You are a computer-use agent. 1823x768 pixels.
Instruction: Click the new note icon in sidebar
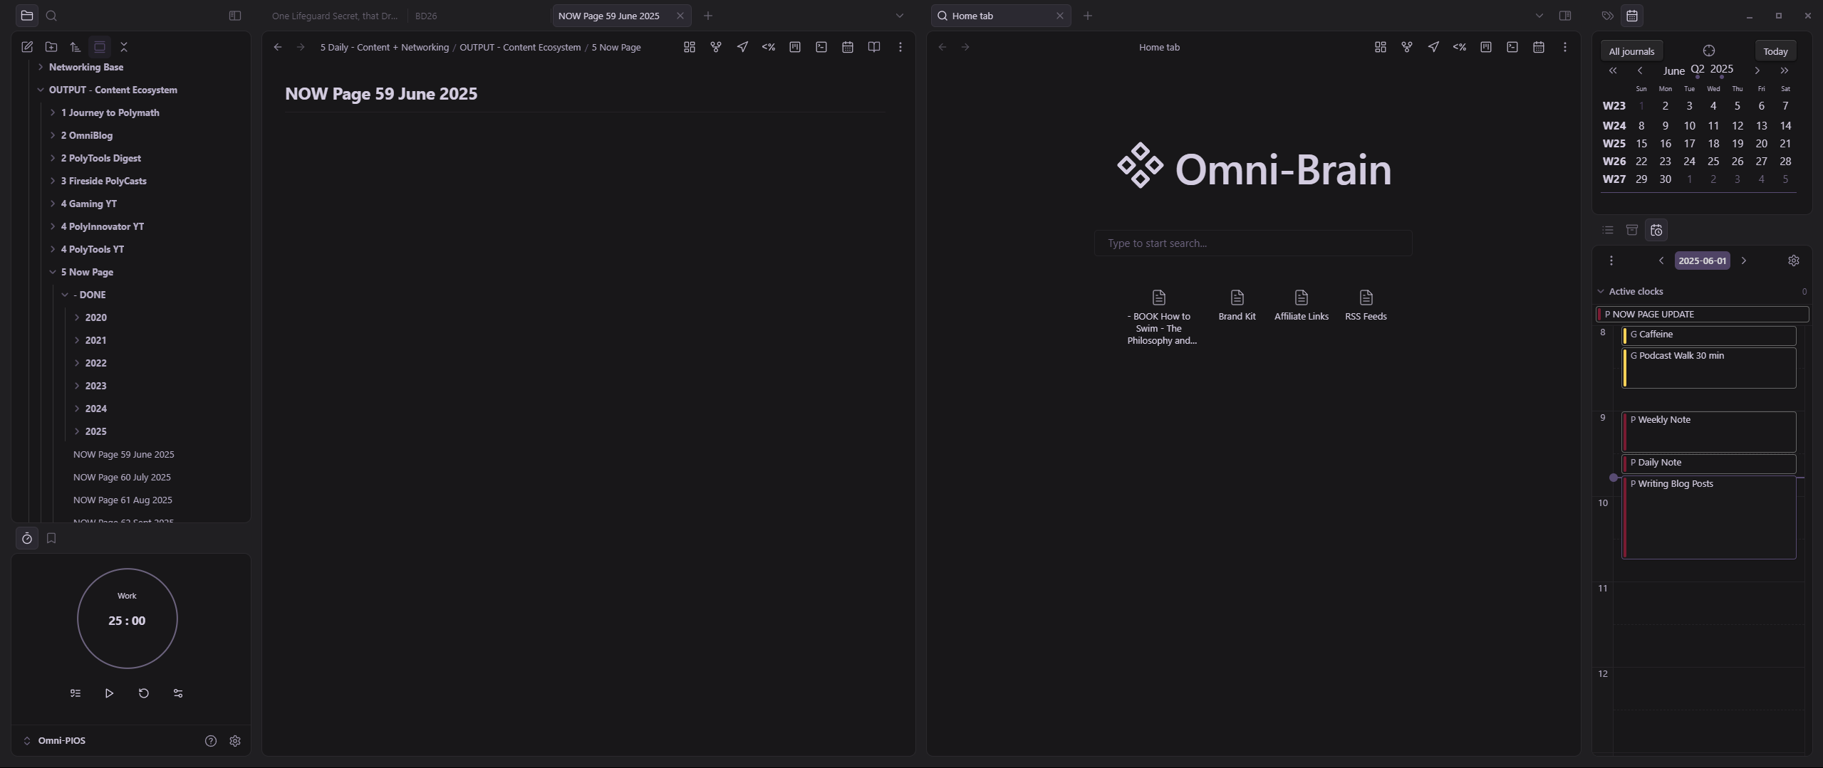(27, 47)
